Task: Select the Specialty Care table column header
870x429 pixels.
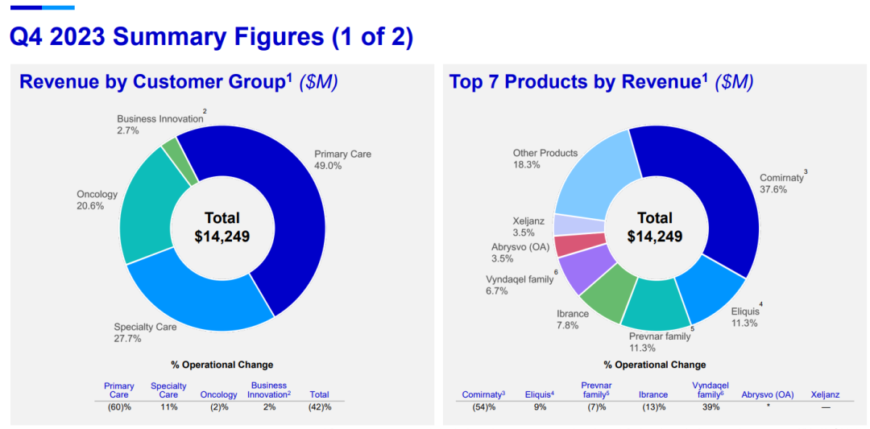Action: tap(168, 390)
